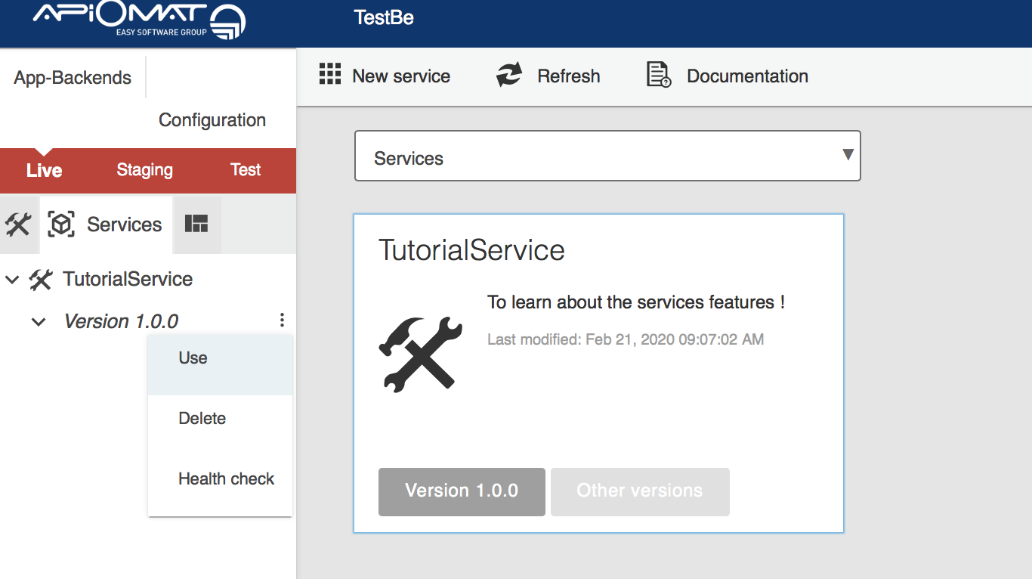Collapse the TutorialService tree node
The width and height of the screenshot is (1032, 579).
pos(12,280)
